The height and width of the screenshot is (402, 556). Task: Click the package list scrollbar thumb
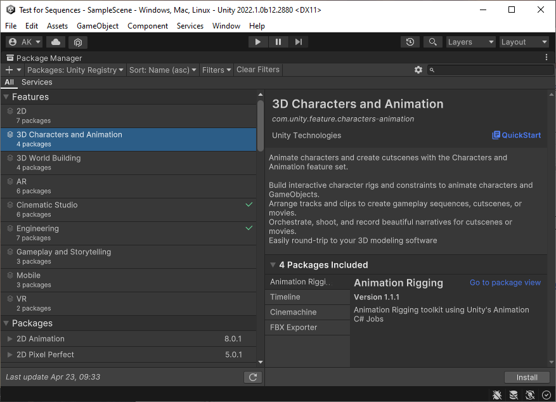(261, 126)
